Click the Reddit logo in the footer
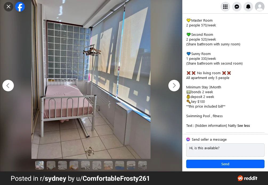Image resolution: width=268 pixels, height=185 pixels. (x=247, y=178)
